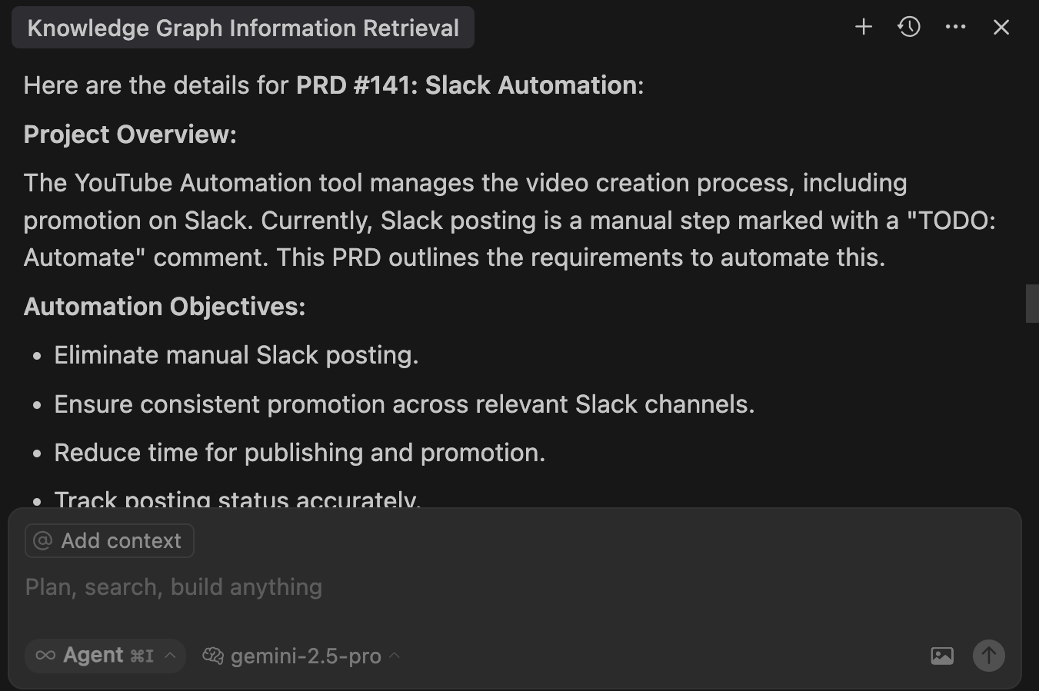Start a new chat with plus icon

click(864, 27)
